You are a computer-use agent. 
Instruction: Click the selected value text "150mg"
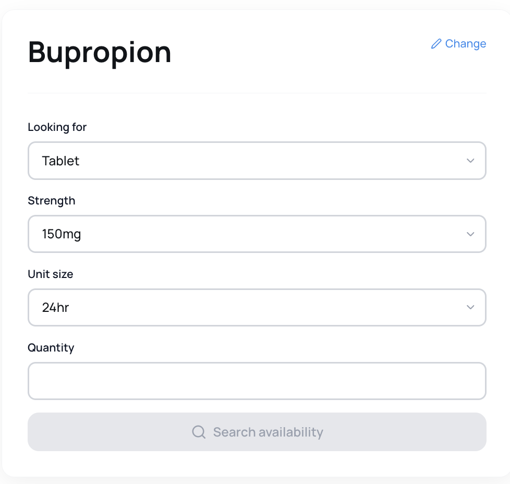62,235
